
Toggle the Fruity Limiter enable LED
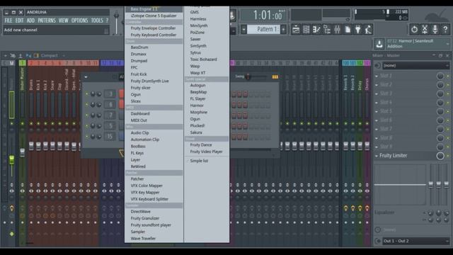[x=448, y=156]
